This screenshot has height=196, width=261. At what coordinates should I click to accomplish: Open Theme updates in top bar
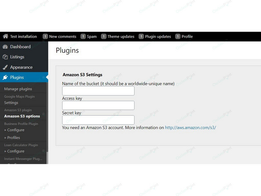[121, 36]
